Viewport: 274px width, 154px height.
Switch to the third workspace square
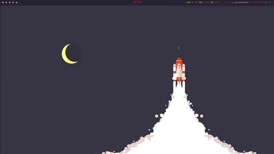(10, 3)
